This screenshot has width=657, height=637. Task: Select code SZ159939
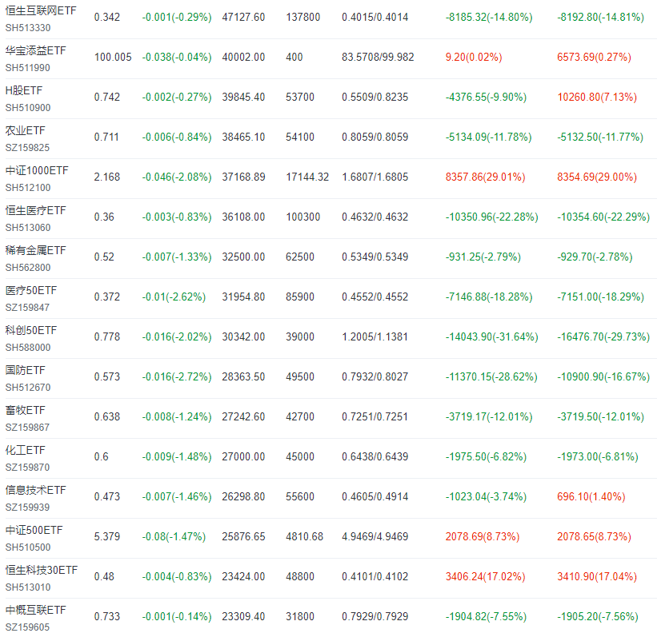coord(27,508)
